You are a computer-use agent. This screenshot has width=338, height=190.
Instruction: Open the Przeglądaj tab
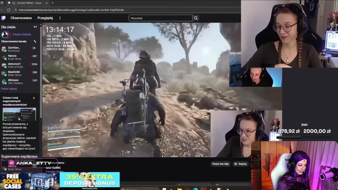(x=45, y=18)
